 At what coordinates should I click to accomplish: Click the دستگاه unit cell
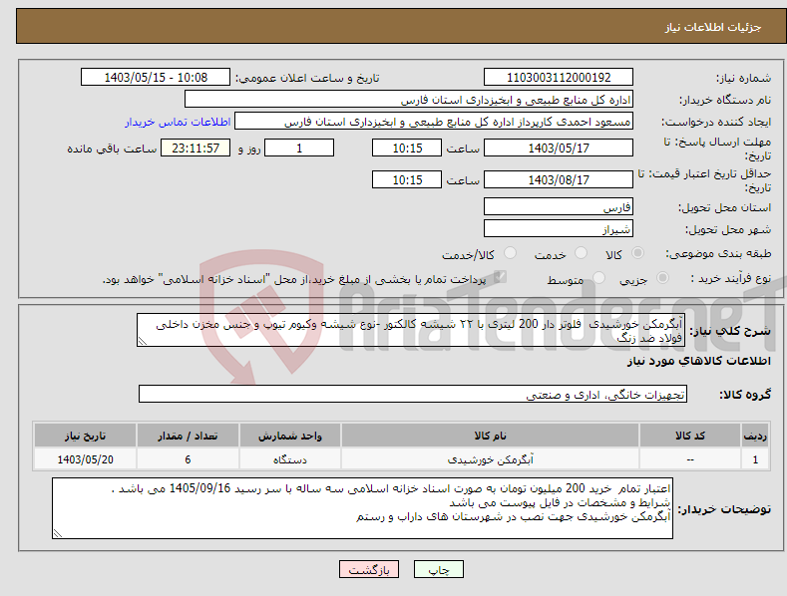[289, 459]
